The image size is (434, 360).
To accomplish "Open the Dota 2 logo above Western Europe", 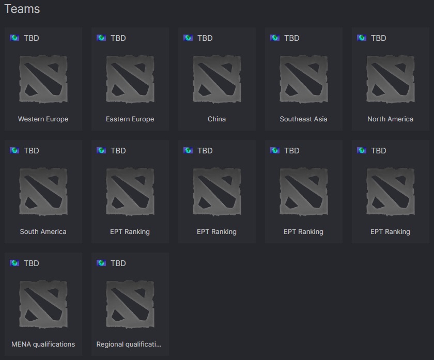I will click(43, 79).
